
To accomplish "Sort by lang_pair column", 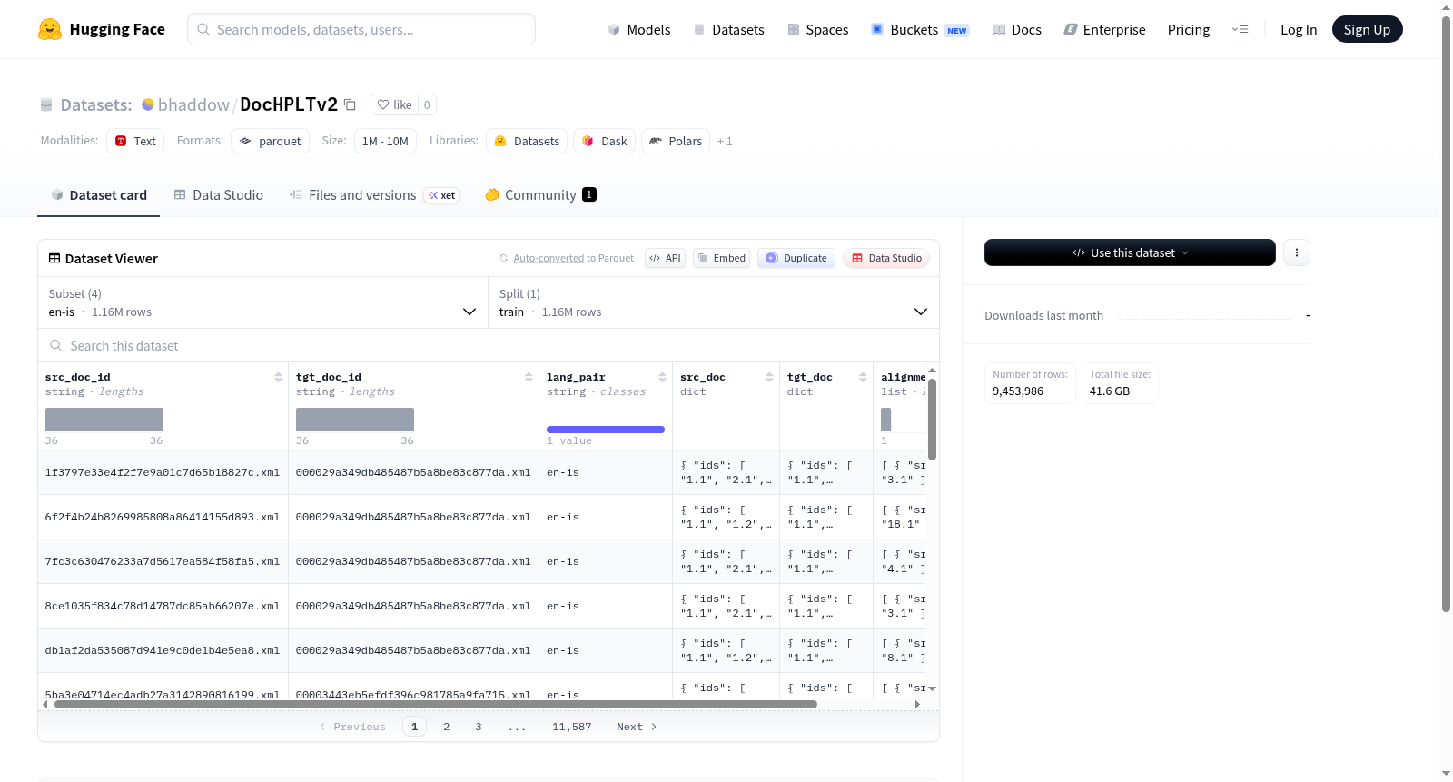I will click(662, 377).
